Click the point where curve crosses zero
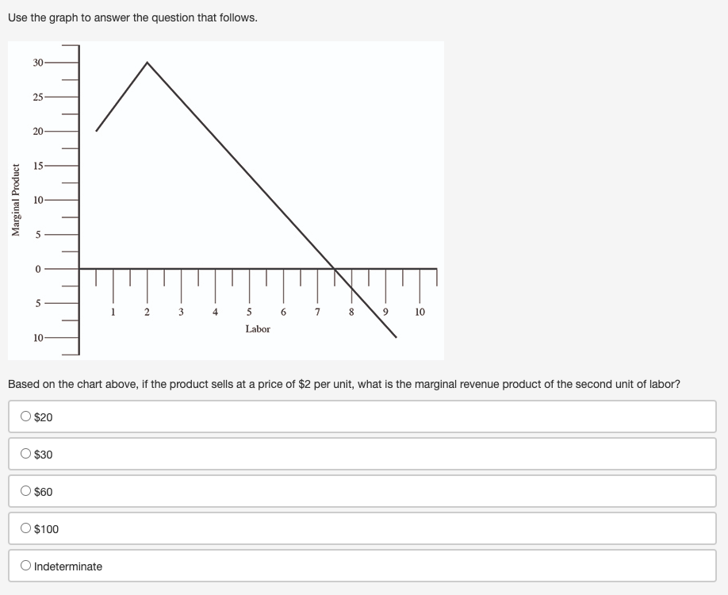 pyautogui.click(x=334, y=268)
